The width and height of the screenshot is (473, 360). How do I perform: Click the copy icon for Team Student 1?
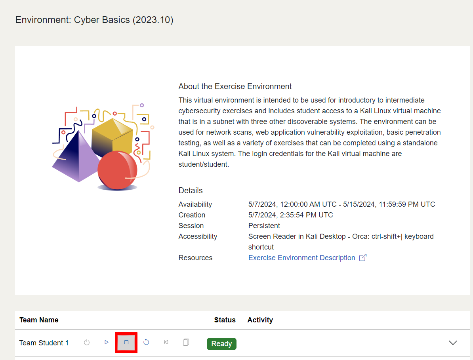[x=186, y=342]
